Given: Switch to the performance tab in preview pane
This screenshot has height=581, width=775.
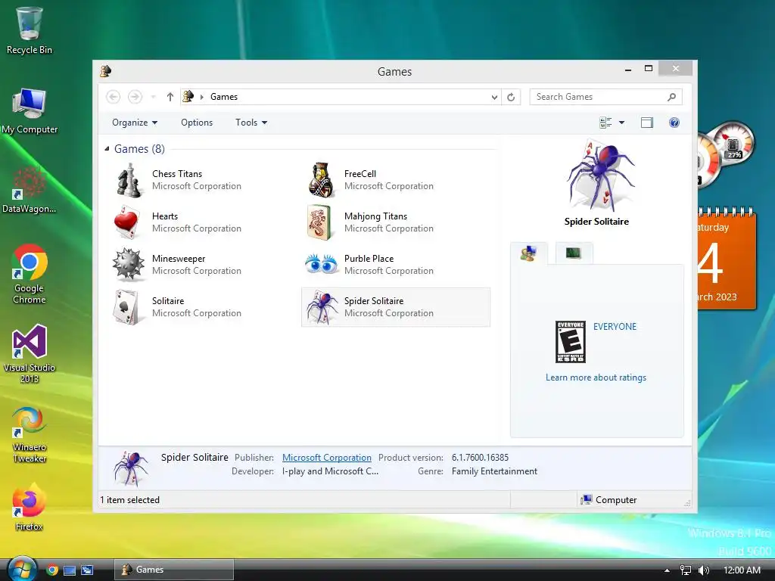Looking at the screenshot, I should pos(574,253).
